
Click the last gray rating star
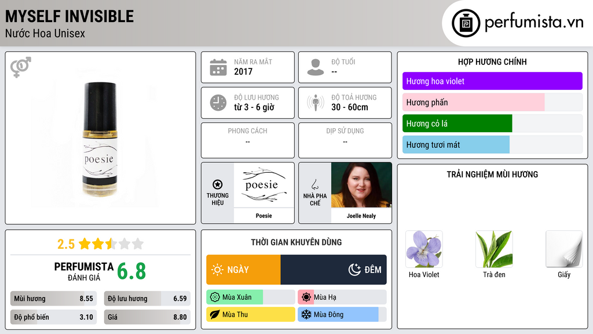tap(138, 244)
